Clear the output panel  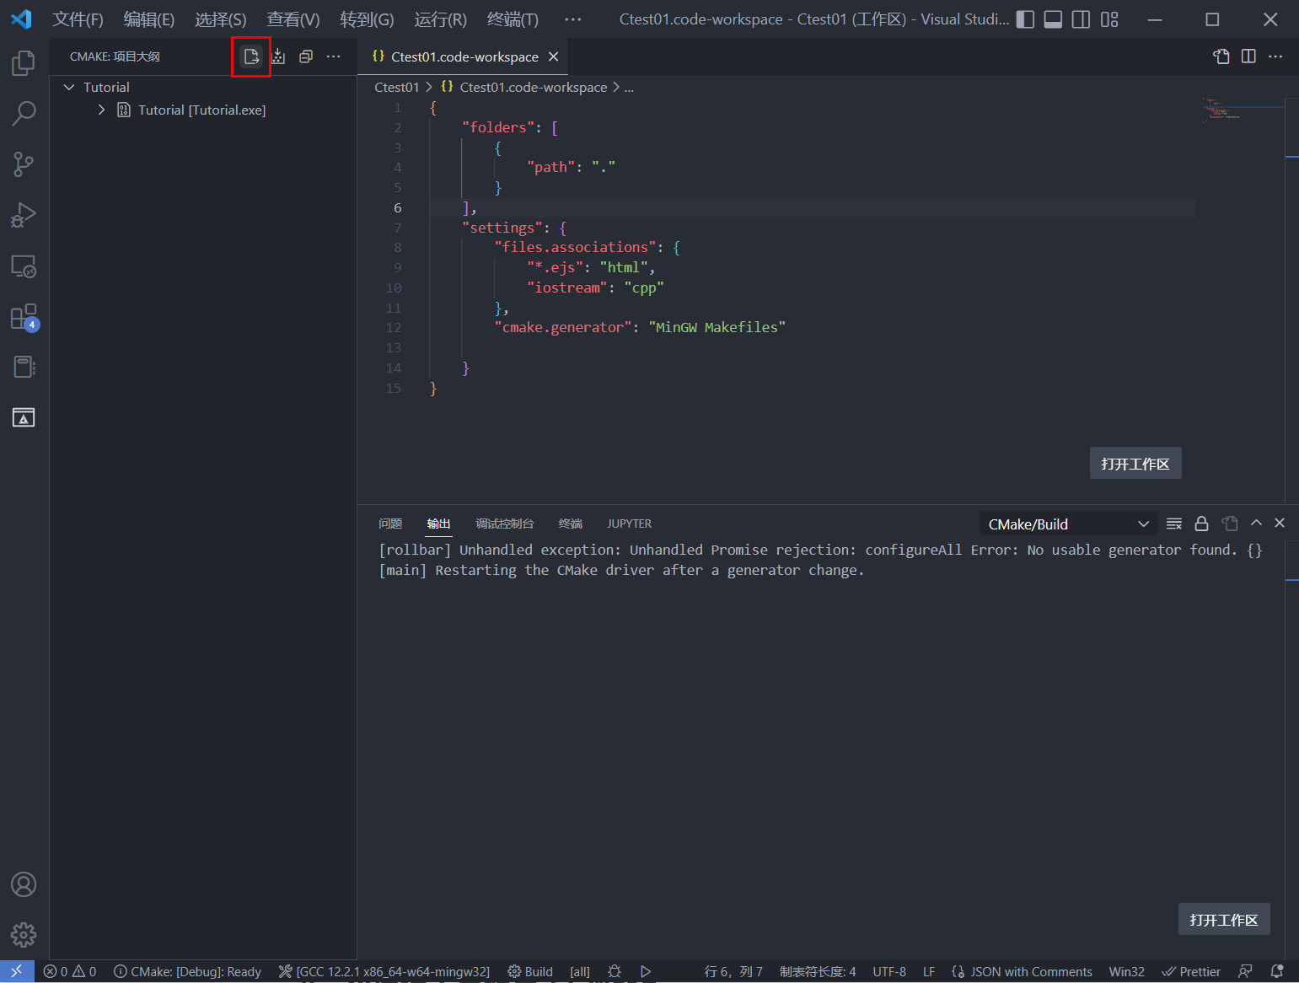(1173, 523)
